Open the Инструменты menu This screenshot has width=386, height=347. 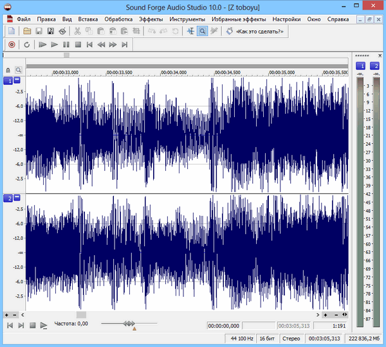pyautogui.click(x=187, y=19)
